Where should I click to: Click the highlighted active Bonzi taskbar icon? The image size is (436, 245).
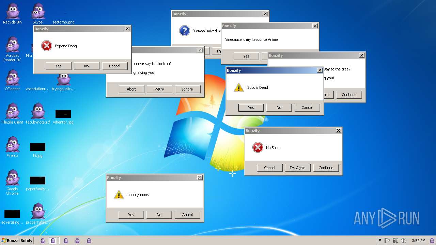tap(53, 241)
